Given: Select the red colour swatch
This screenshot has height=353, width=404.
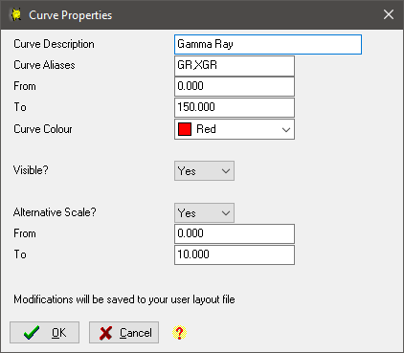Looking at the screenshot, I should 185,129.
